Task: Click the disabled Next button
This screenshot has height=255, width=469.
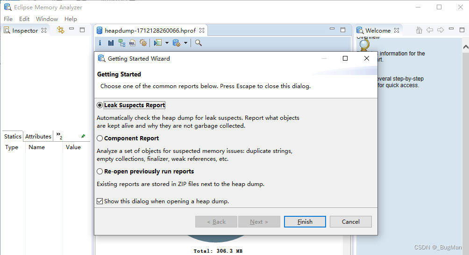Action: point(259,221)
